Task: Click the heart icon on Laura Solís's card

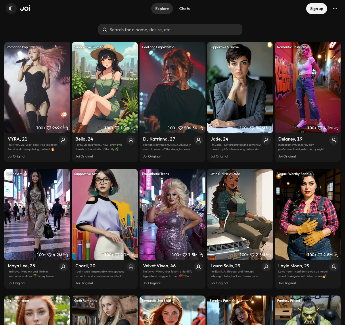Action: (x=252, y=255)
